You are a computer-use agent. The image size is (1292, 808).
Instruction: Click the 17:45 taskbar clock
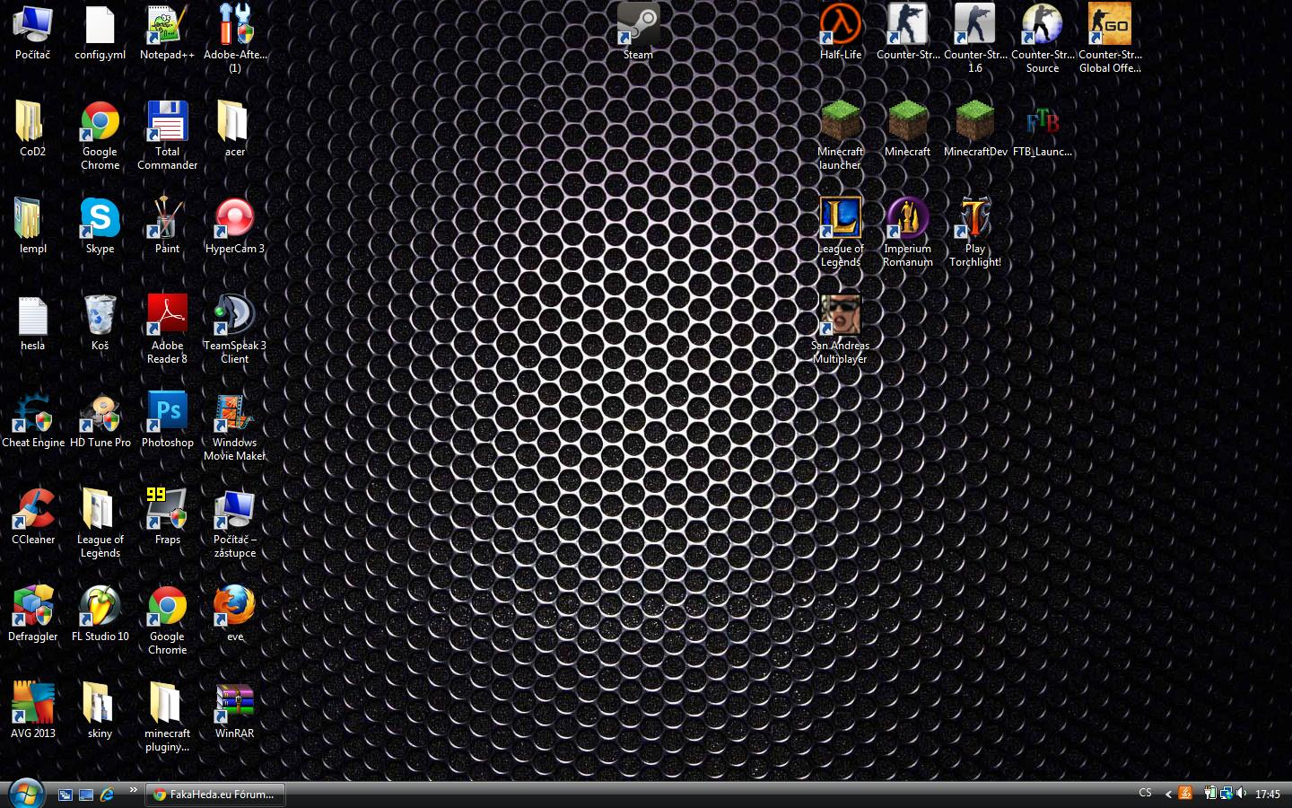pos(1268,794)
